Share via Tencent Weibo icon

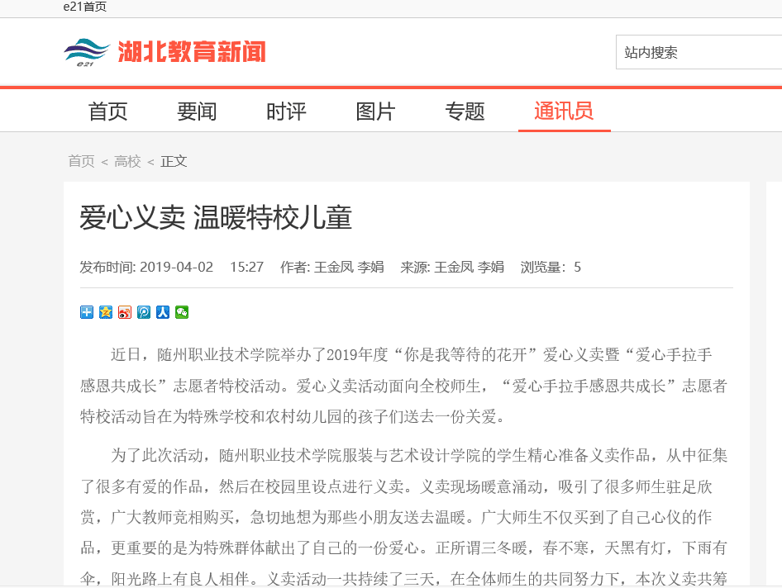[x=144, y=312]
